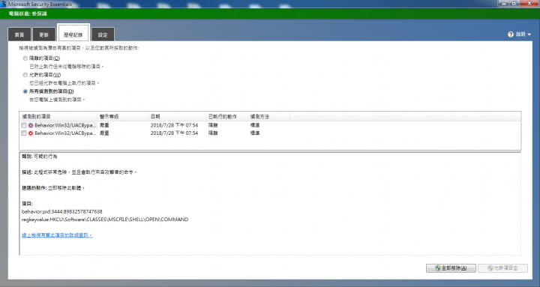540x287 pixels.
Task: Click the second row's 隔離 action cell
Action: tap(213, 133)
